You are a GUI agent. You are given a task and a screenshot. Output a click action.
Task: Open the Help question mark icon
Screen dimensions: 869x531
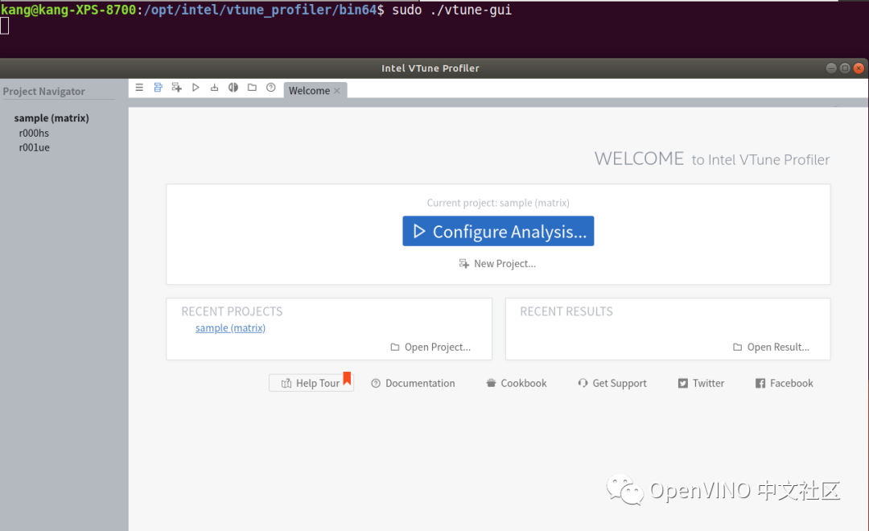(x=271, y=88)
